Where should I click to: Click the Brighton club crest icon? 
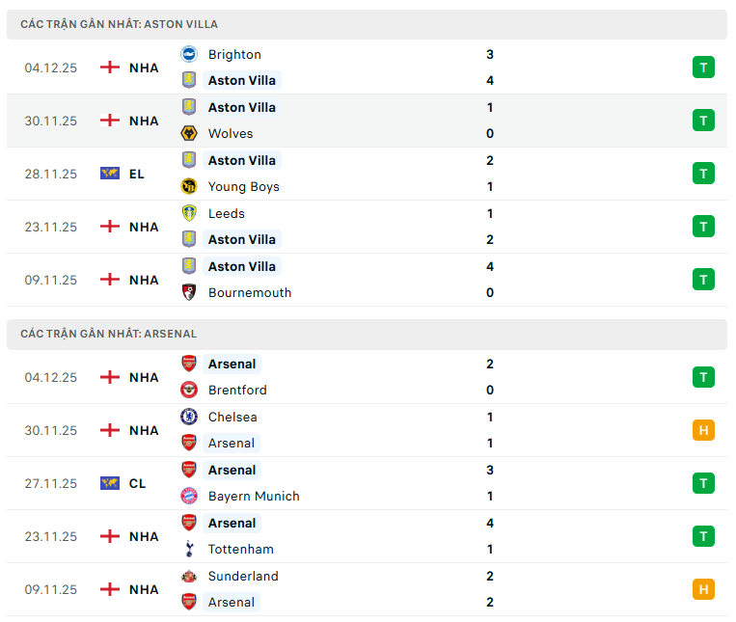click(189, 55)
